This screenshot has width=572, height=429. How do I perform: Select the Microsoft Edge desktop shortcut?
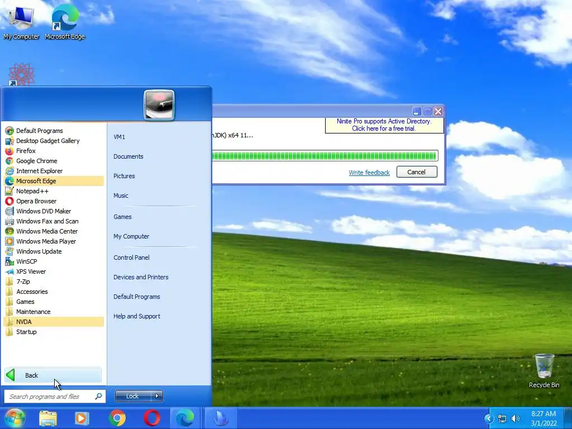point(65,22)
